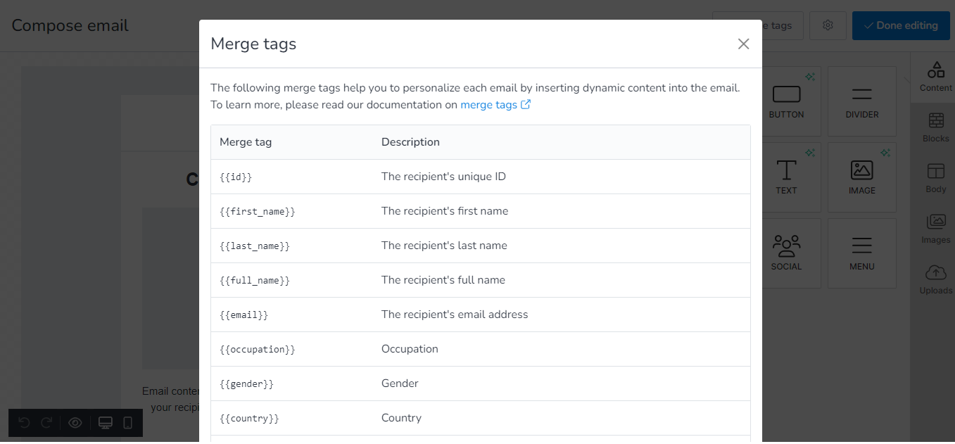Switch to mobile preview mode

[126, 422]
